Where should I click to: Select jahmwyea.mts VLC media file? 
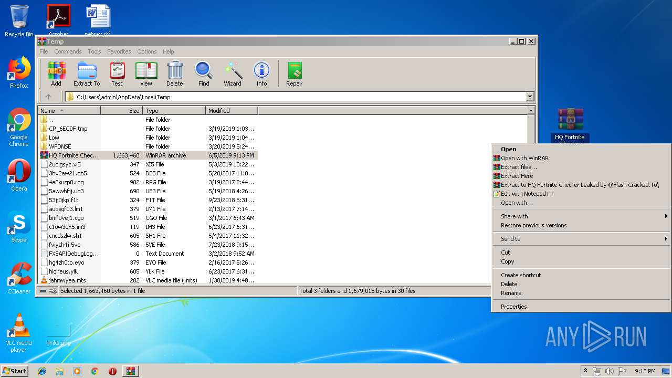[148, 280]
